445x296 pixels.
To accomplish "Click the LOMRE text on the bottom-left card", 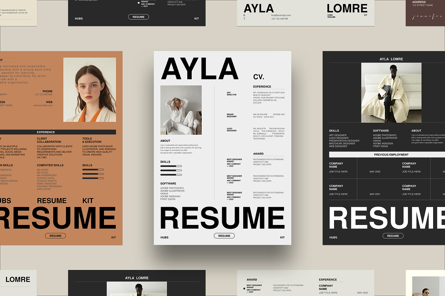I will click(x=18, y=280).
